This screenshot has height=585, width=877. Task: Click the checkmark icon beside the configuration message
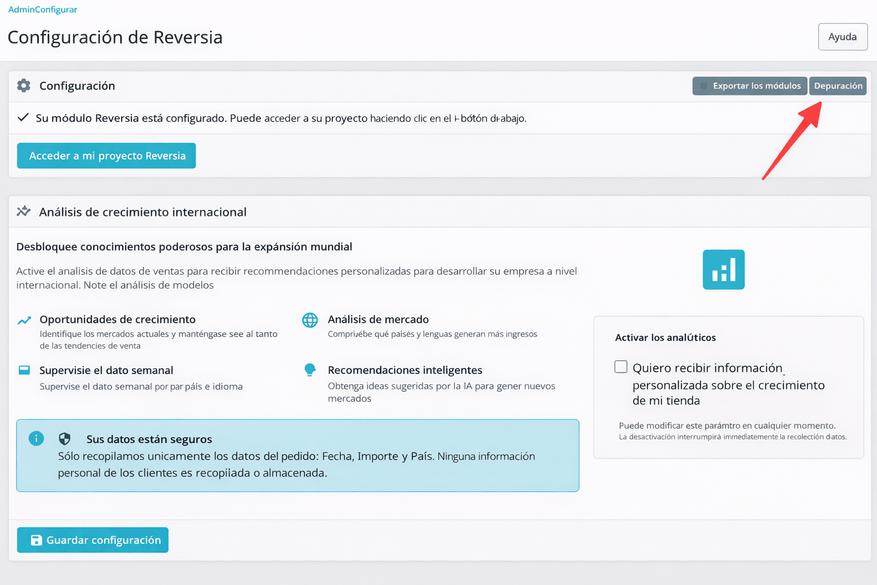[23, 118]
